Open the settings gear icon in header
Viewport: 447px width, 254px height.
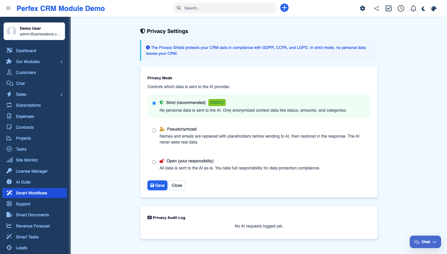point(362,9)
